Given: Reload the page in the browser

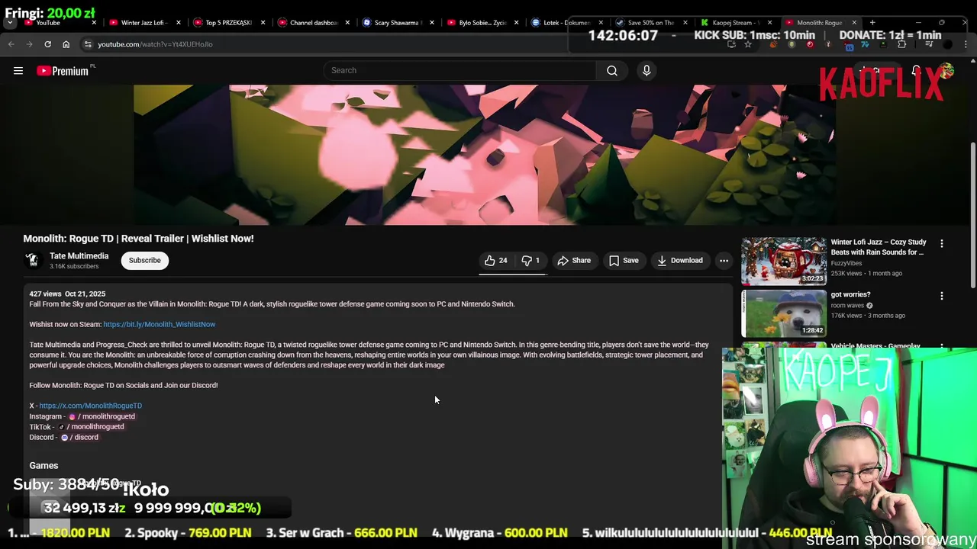Looking at the screenshot, I should tap(47, 44).
